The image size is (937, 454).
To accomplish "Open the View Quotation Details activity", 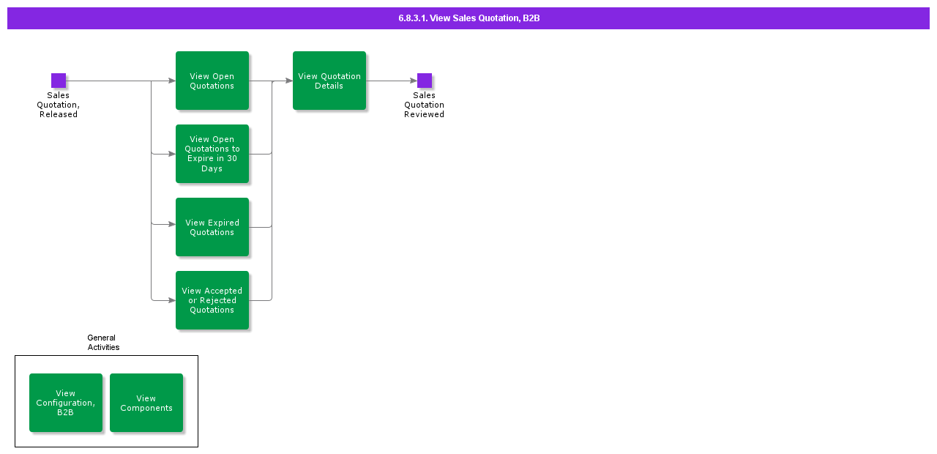I will (329, 81).
